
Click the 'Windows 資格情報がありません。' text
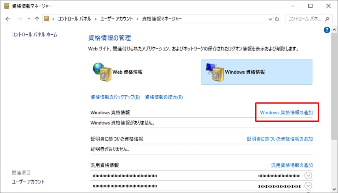coord(123,123)
